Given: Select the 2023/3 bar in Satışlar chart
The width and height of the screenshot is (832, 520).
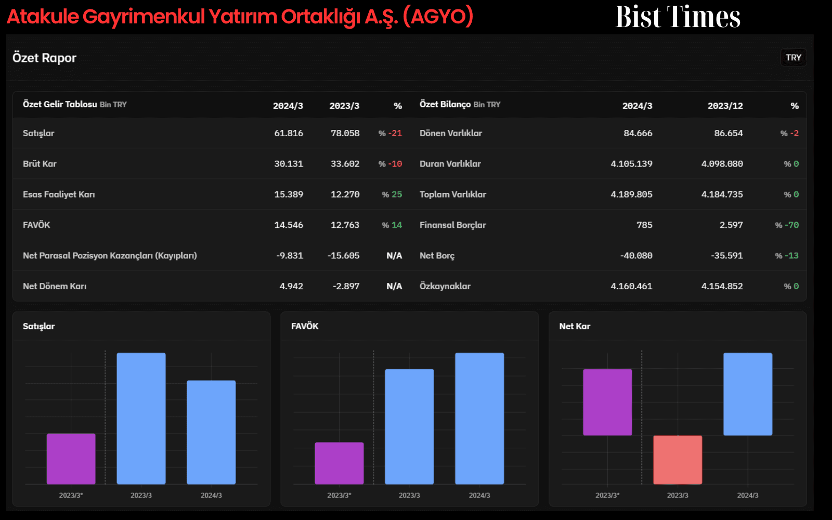Looking at the screenshot, I should point(141,419).
